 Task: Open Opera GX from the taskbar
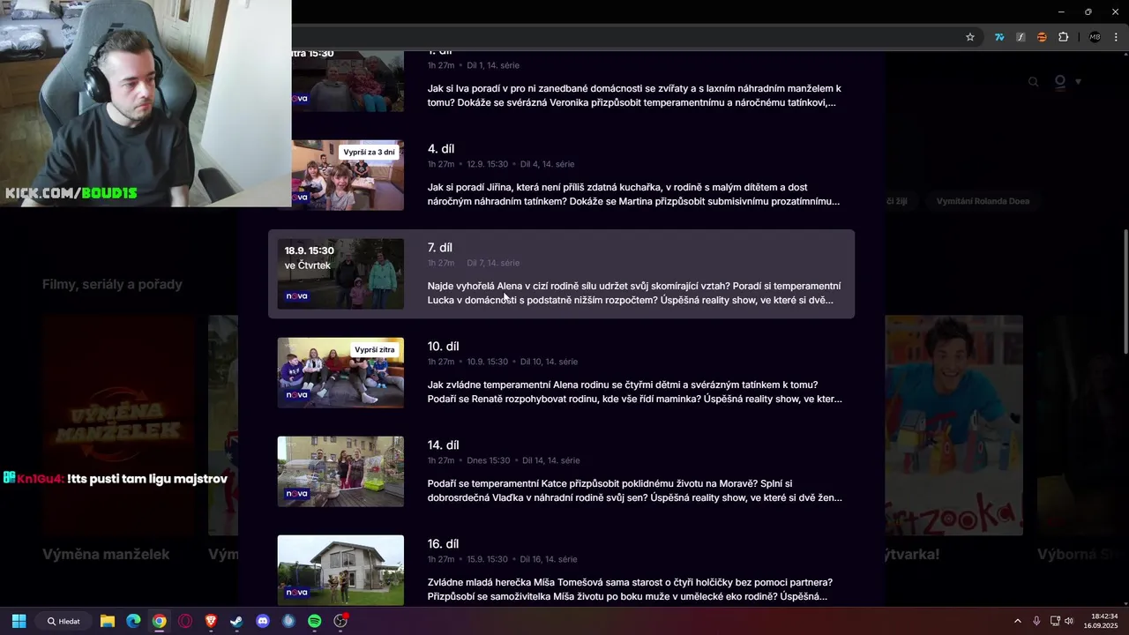pos(185,621)
